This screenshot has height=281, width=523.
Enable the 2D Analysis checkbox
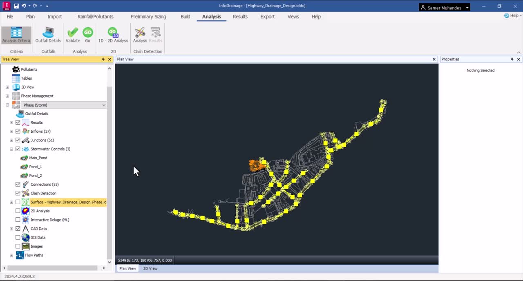pyautogui.click(x=18, y=211)
